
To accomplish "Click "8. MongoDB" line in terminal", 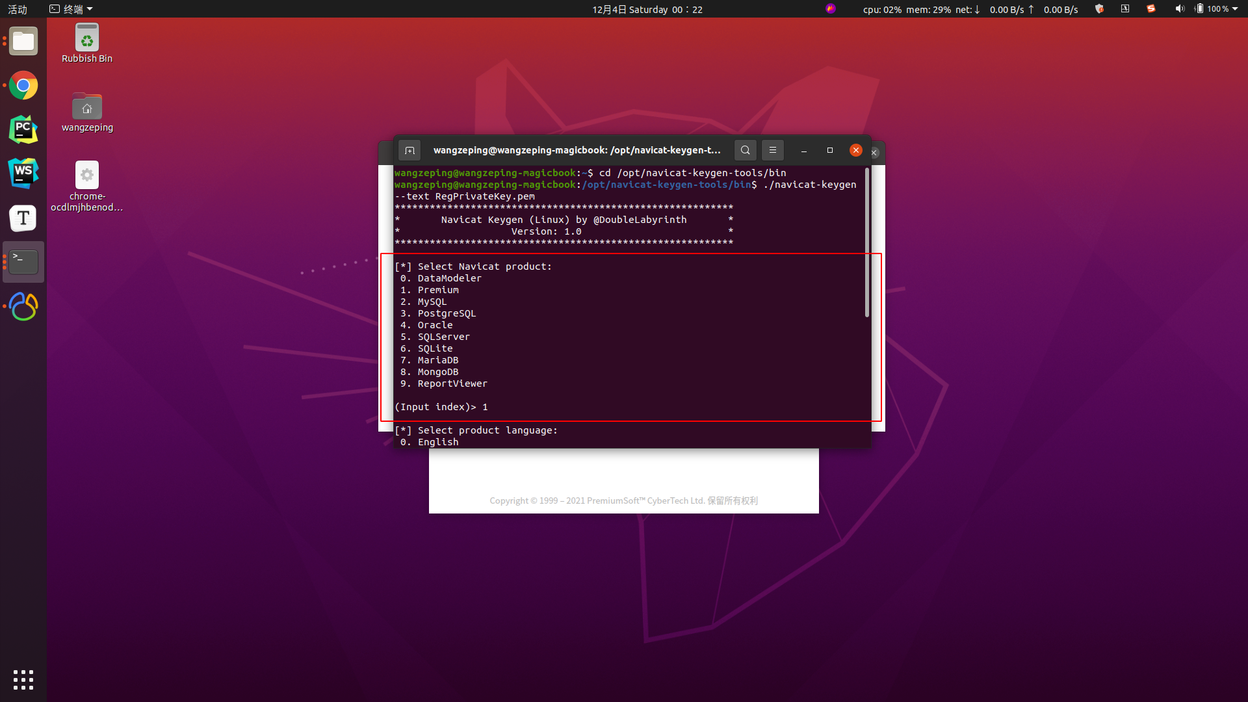I will point(430,372).
